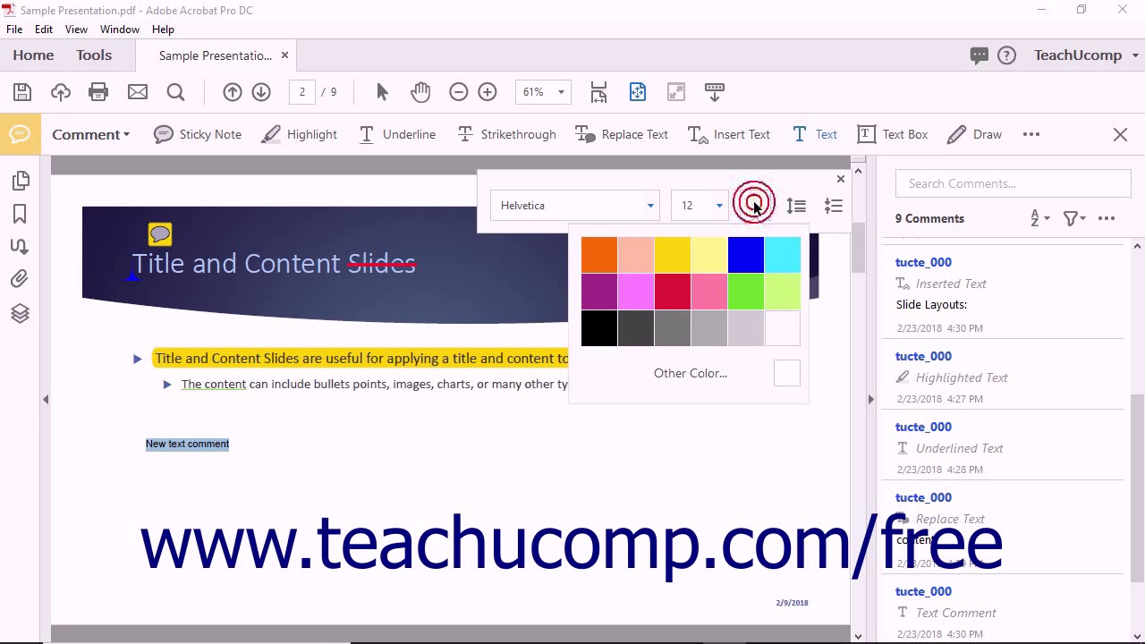Switch to the Home tab

[x=33, y=55]
